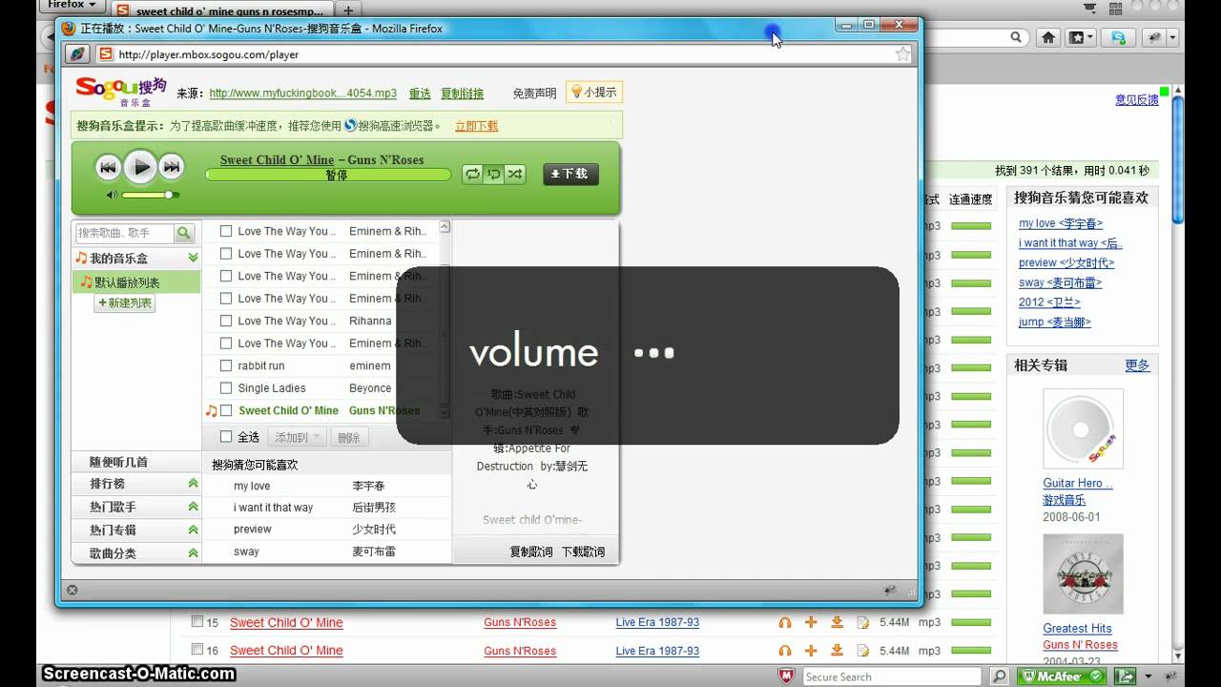Adjust the player volume slider
This screenshot has height=687, width=1221.
pyautogui.click(x=149, y=195)
